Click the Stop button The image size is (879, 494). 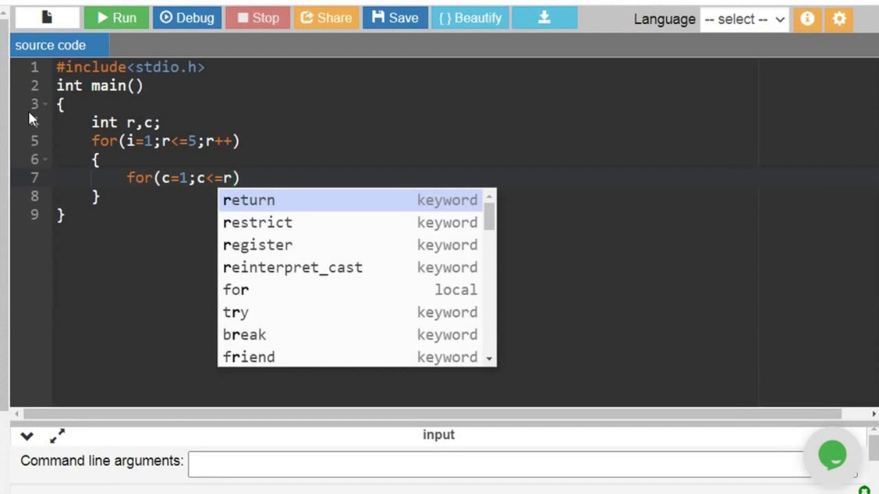258,18
